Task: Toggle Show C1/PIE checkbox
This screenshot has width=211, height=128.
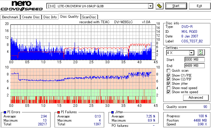Action: (x=168, y=75)
